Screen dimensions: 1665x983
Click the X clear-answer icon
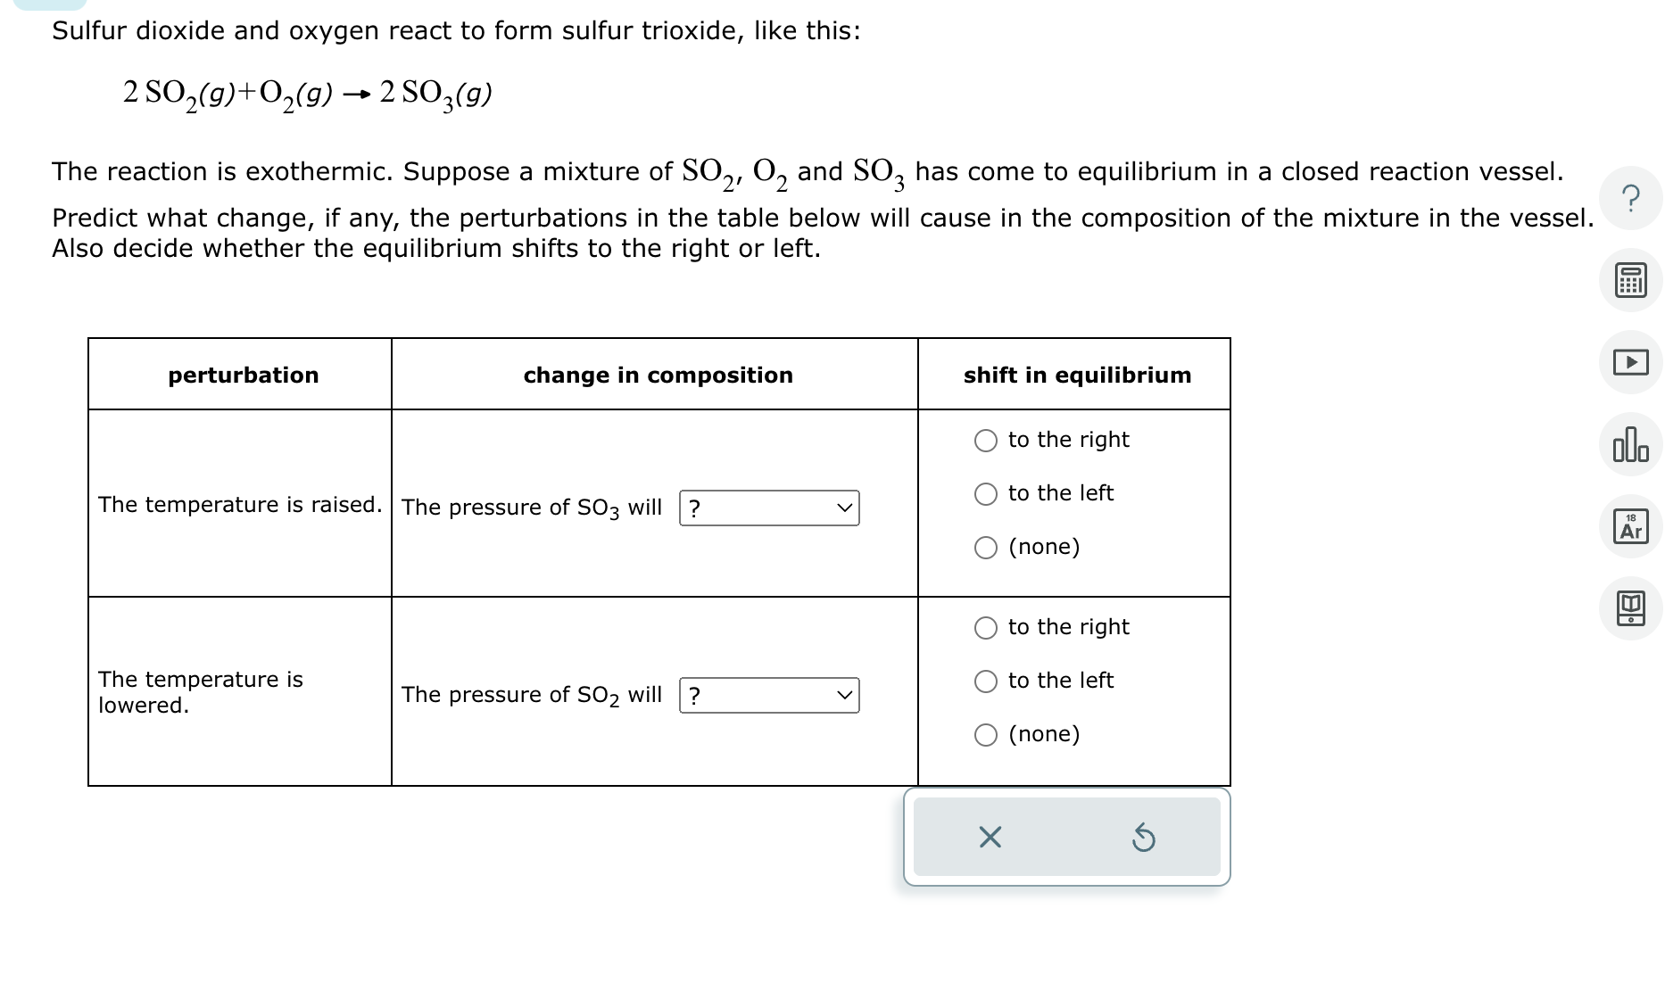[989, 837]
